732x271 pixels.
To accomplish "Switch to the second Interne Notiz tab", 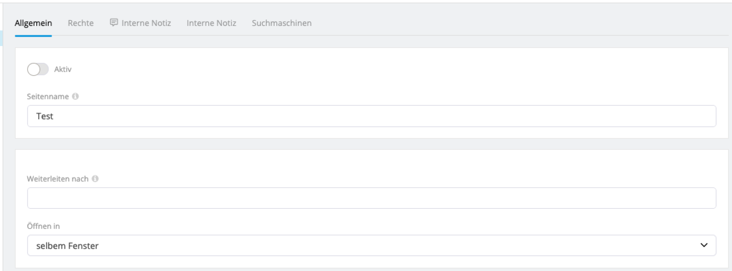I will [211, 23].
